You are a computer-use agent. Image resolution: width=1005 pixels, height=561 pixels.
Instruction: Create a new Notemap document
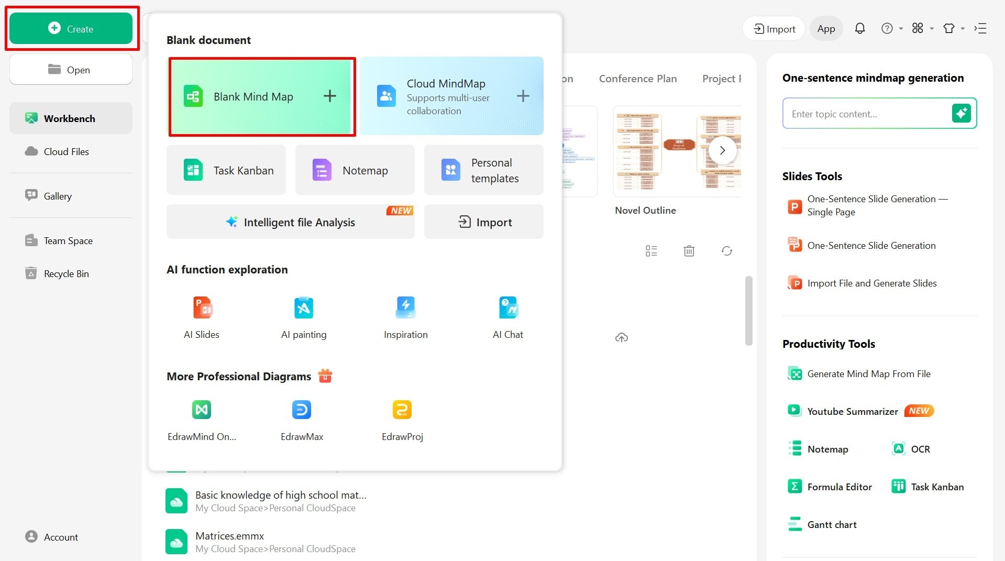[x=355, y=170]
